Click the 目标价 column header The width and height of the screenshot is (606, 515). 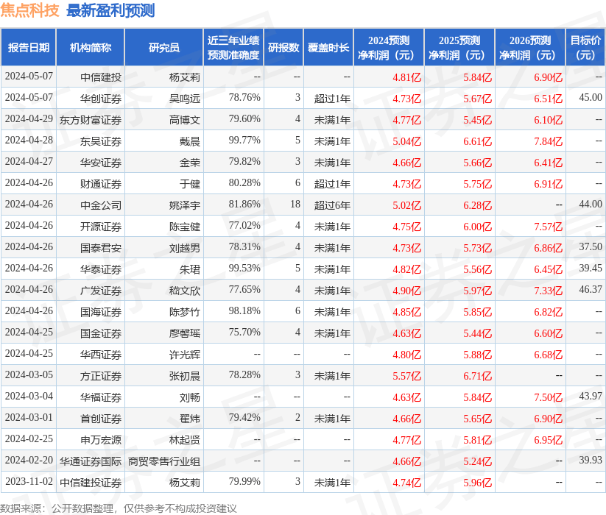pyautogui.click(x=585, y=48)
